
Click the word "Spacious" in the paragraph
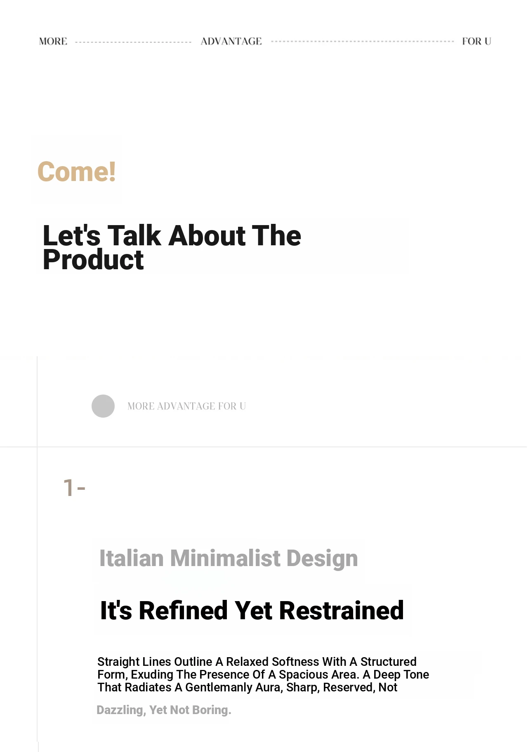pyautogui.click(x=302, y=675)
